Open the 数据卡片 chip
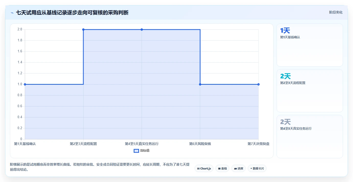The image size is (353, 182). (257, 168)
